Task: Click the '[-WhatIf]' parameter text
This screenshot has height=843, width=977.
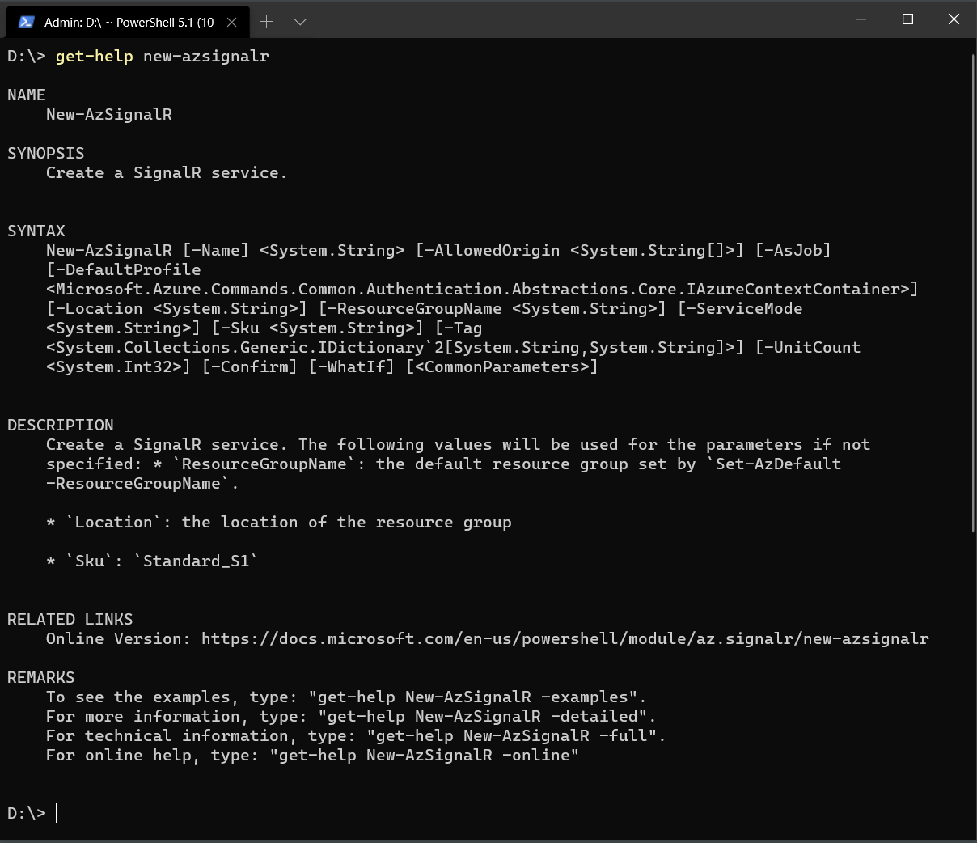Action: pos(352,366)
